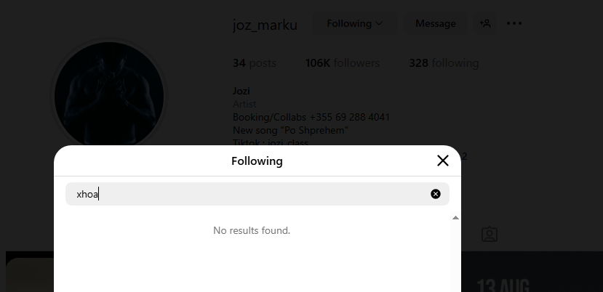This screenshot has width=603, height=292.
Task: Switch to the Tagged posts tab icon
Action: [x=490, y=234]
